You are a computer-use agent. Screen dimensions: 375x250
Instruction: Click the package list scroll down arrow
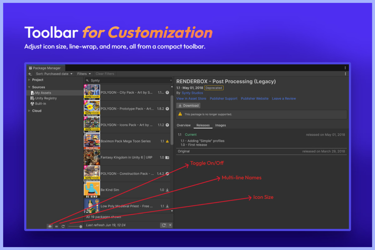coord(172,211)
